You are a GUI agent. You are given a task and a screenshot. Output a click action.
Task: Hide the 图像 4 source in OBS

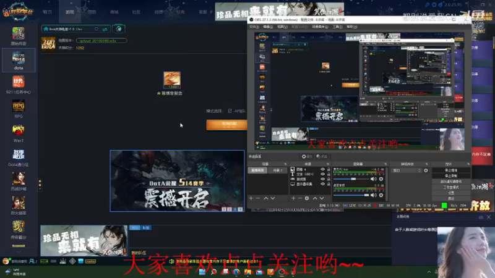point(322,169)
